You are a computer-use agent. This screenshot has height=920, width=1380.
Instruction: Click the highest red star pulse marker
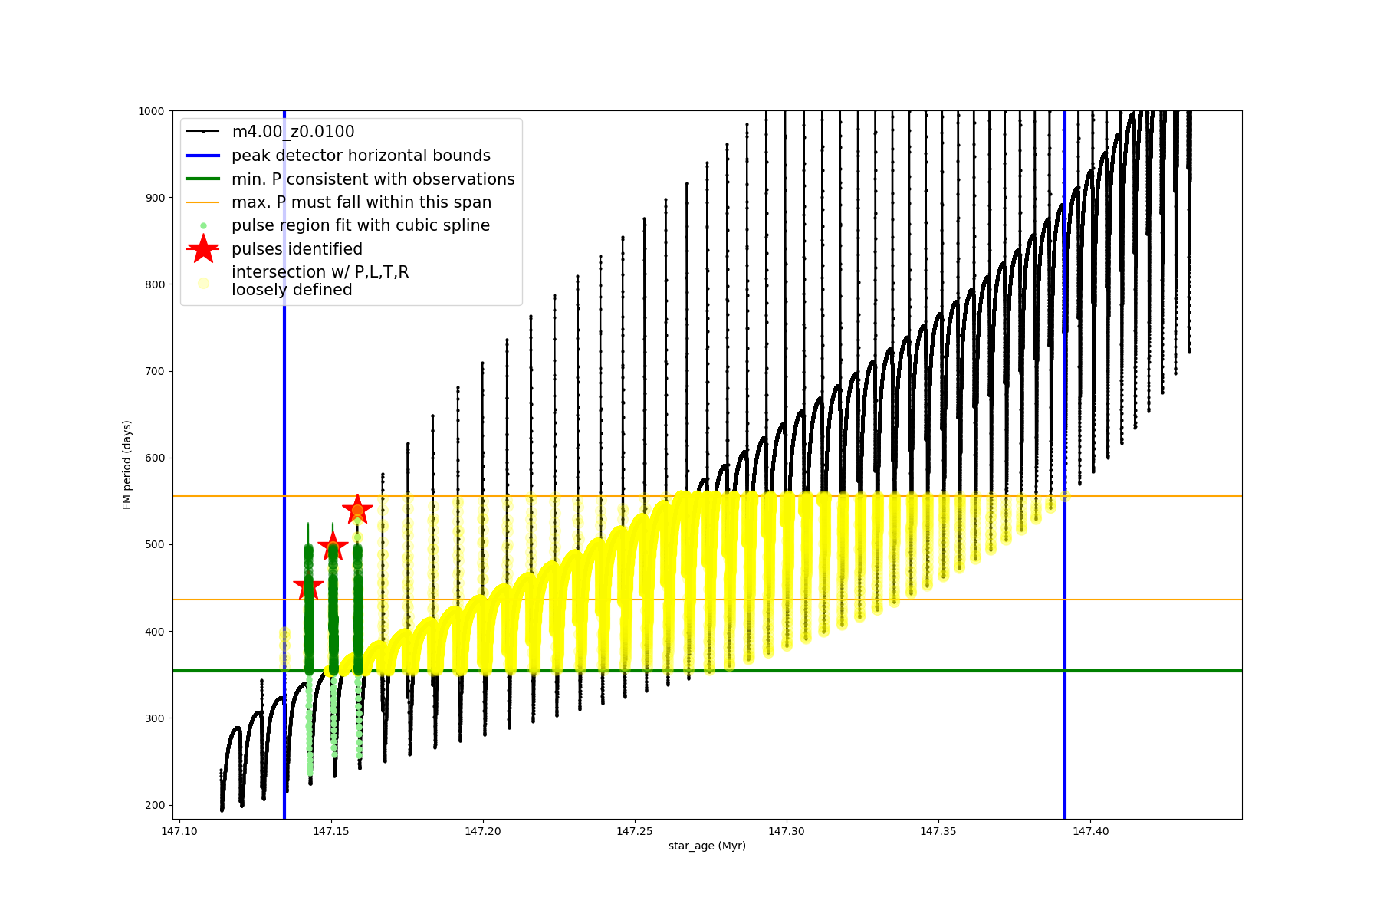tap(357, 510)
